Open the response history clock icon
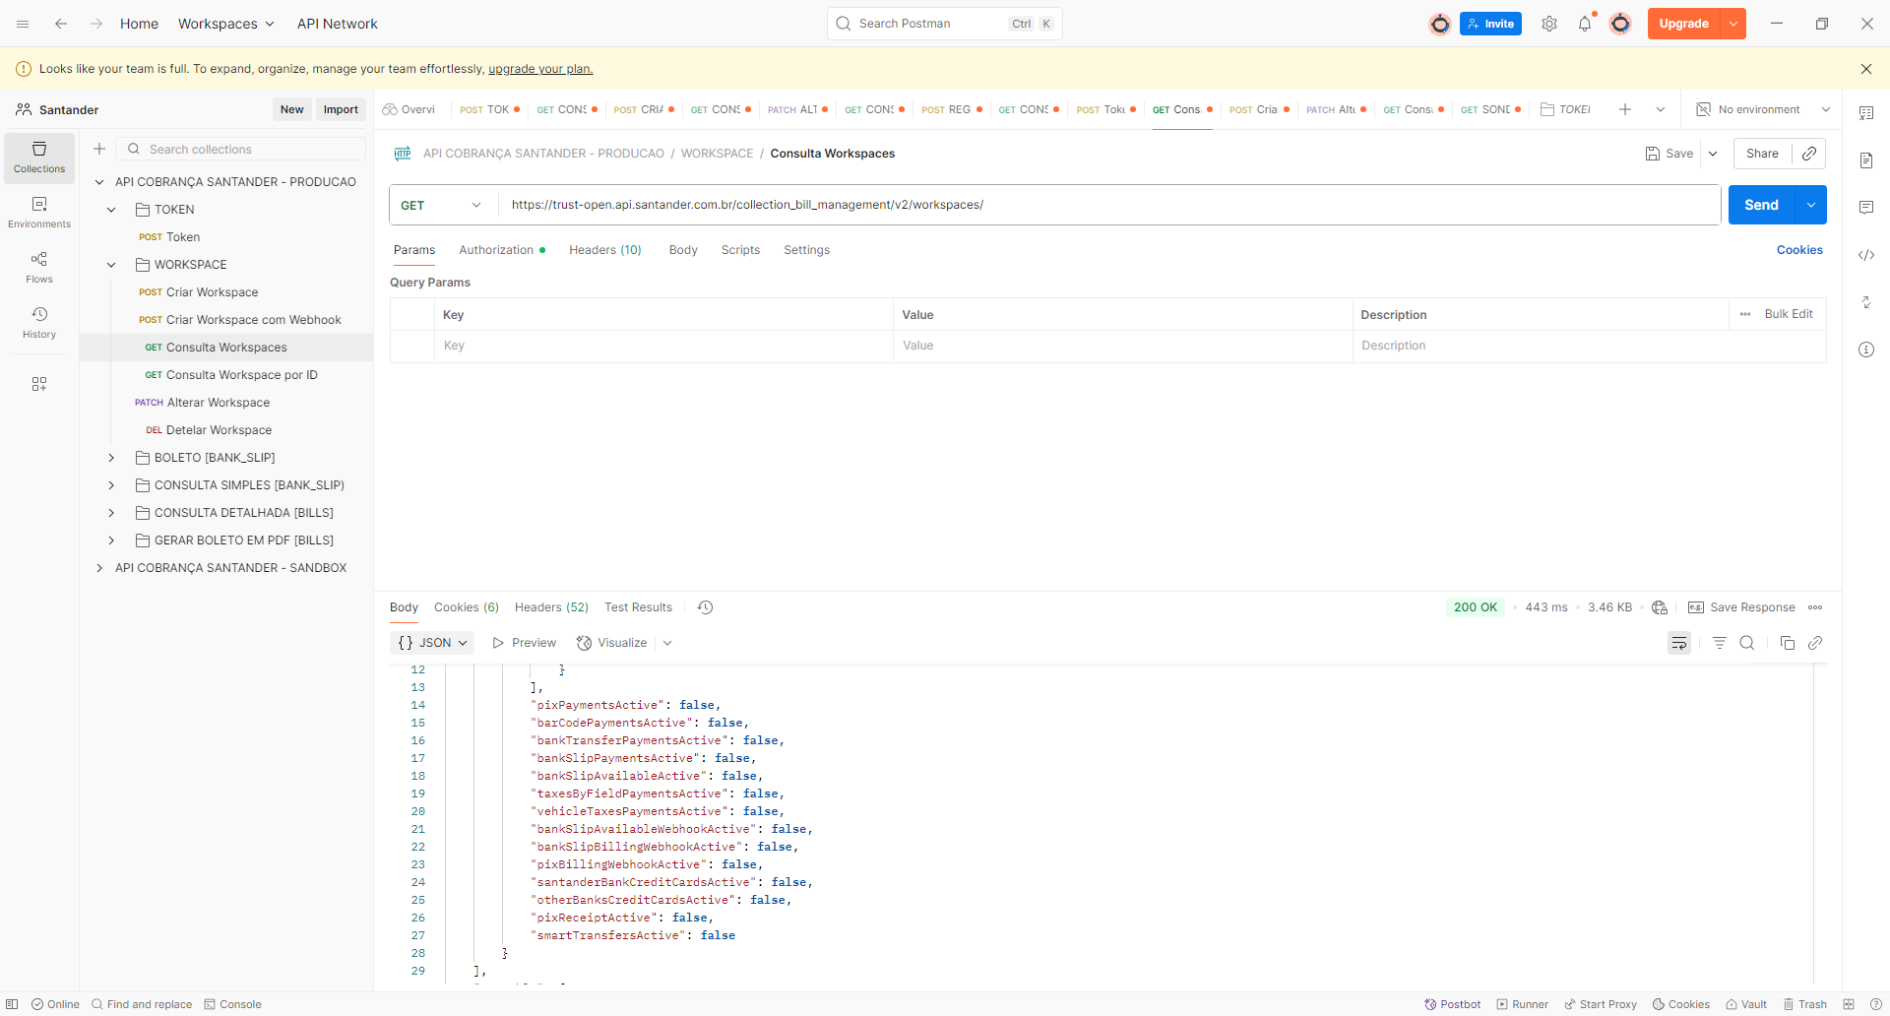 pos(705,607)
